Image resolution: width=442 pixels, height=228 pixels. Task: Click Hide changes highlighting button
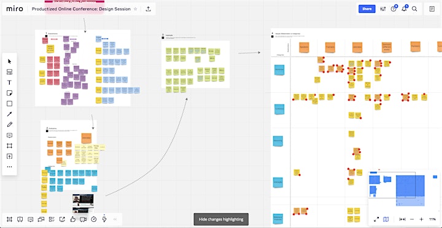pyautogui.click(x=221, y=219)
